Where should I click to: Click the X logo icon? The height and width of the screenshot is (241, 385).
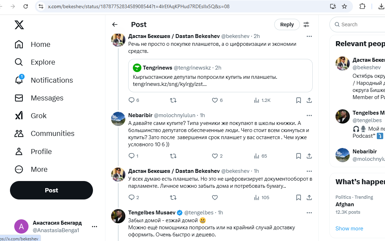[x=19, y=25]
